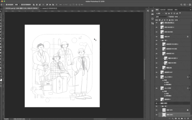Click the create new group folder icon

pyautogui.click(x=182, y=118)
